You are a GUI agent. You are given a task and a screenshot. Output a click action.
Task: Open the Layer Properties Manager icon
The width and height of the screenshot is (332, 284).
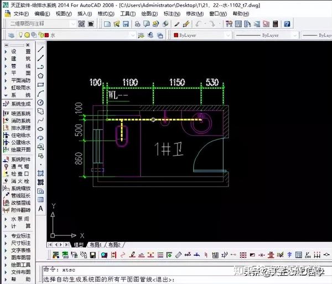click(x=11, y=35)
